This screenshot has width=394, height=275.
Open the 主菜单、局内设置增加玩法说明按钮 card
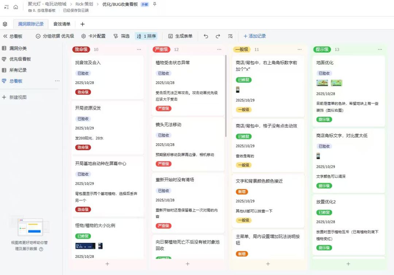click(268, 244)
